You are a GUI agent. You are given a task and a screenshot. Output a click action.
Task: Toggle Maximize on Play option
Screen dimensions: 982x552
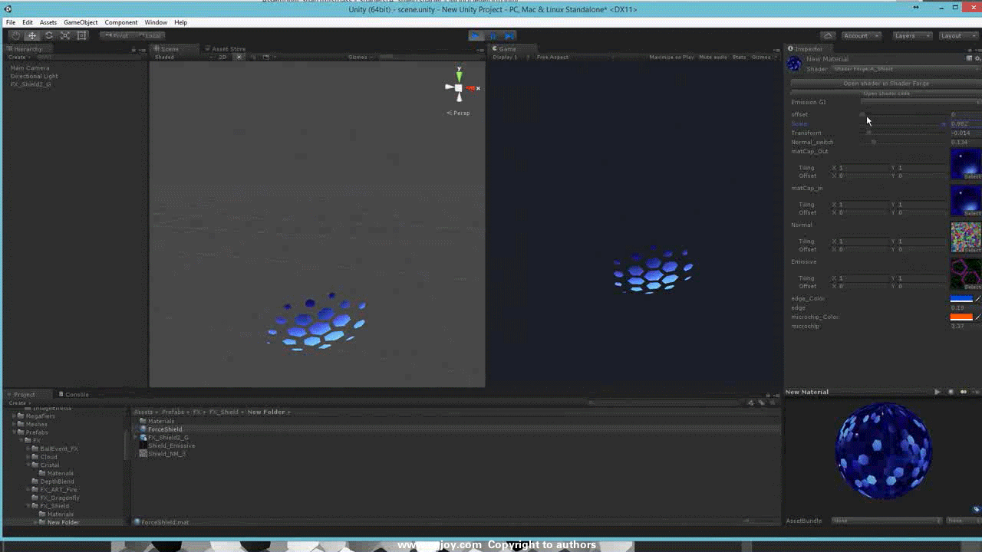(x=671, y=57)
